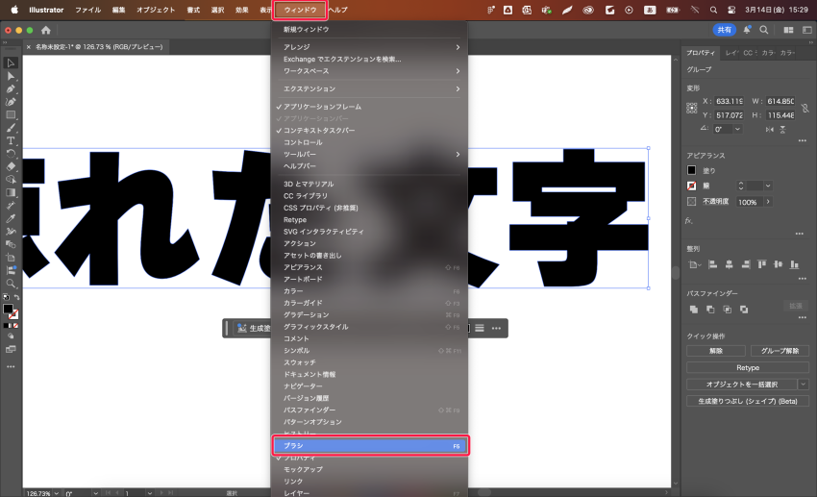
Task: Select the Artboard tool
Action: tap(11, 258)
